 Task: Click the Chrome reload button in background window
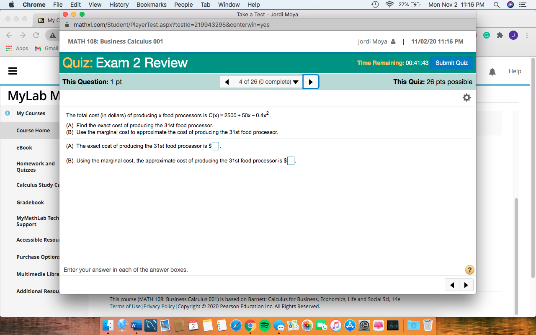(36, 35)
